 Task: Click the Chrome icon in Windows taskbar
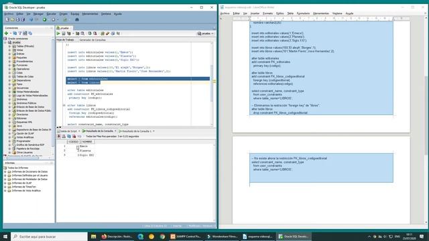click(162, 236)
